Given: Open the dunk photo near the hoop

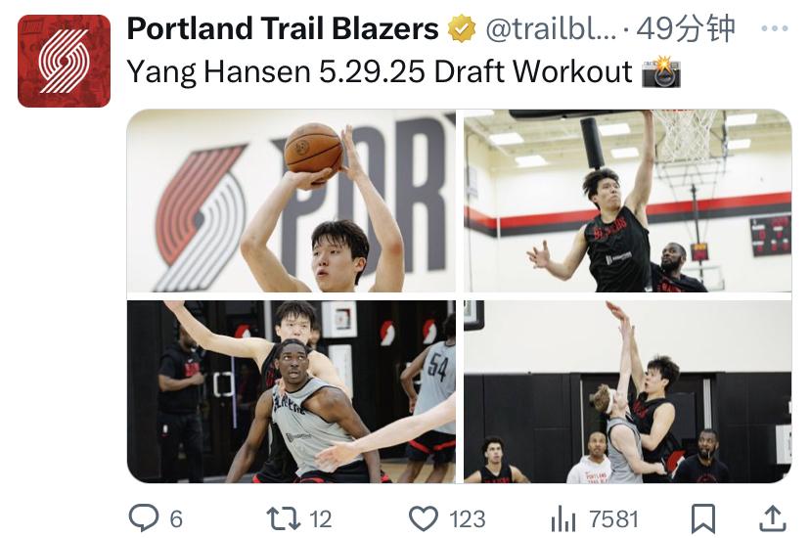Looking at the screenshot, I should (x=628, y=201).
